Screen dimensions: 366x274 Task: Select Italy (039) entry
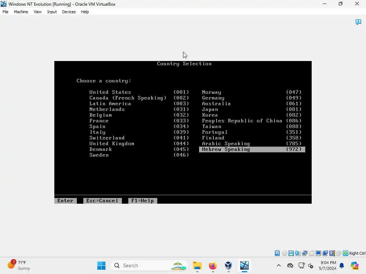[x=139, y=132]
